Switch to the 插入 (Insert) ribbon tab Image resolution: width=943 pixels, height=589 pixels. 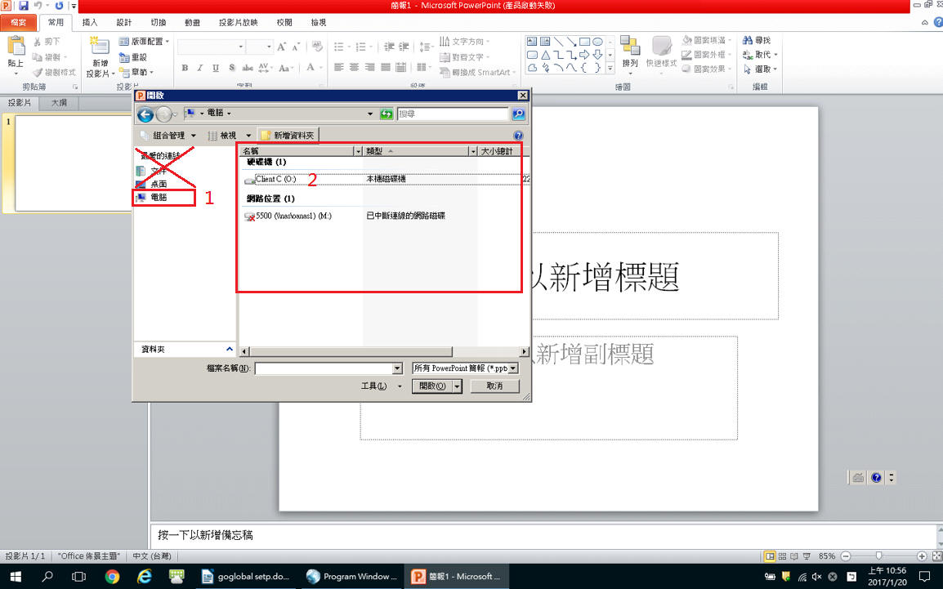[90, 23]
